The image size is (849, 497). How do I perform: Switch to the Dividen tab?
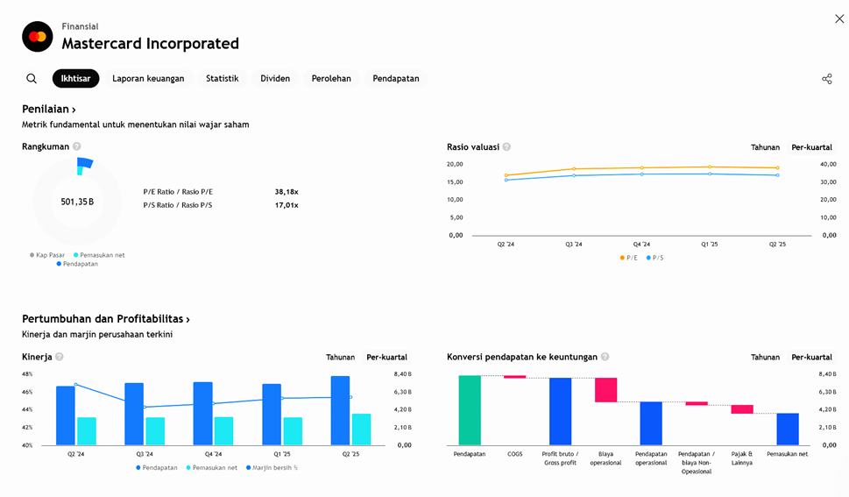(275, 79)
